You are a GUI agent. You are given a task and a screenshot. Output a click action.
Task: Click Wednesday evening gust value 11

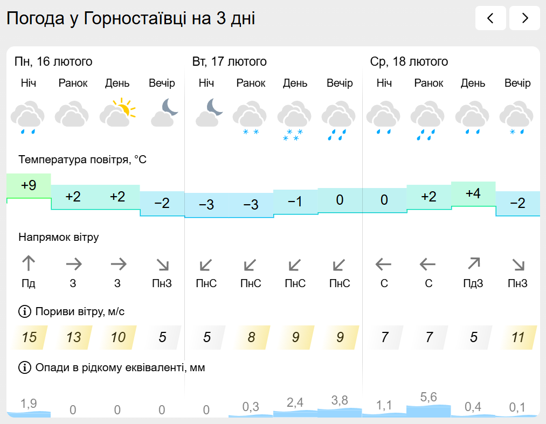(x=518, y=338)
